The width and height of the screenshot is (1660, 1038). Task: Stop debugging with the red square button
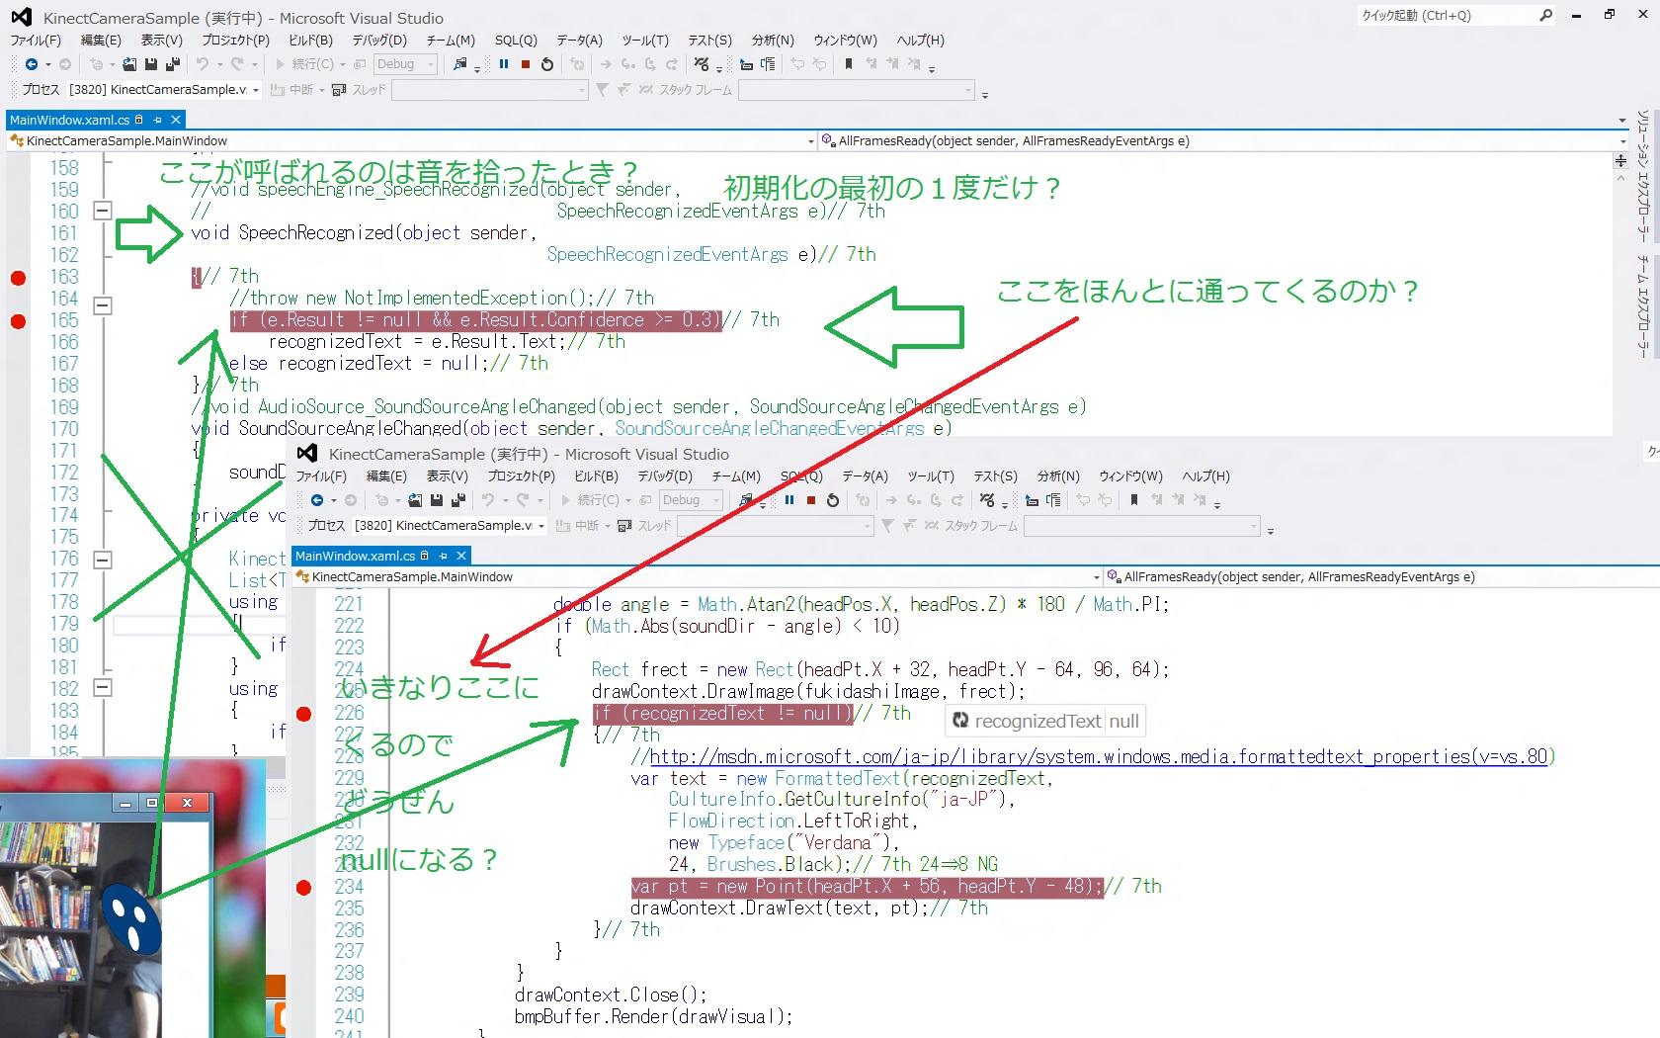pos(525,64)
